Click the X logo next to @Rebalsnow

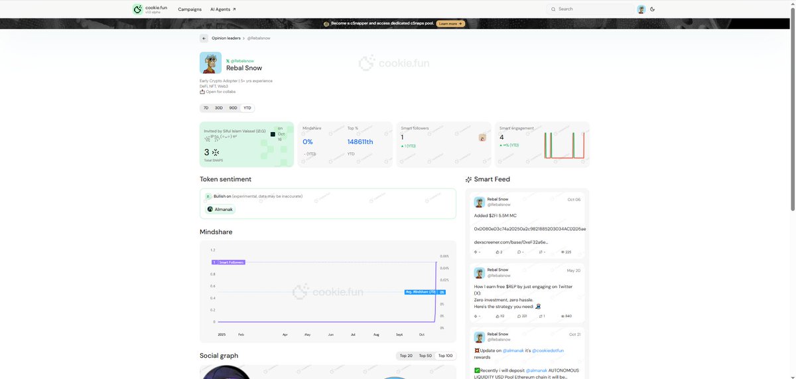(228, 60)
